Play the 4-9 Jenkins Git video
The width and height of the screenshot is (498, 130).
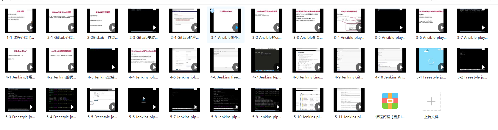359,67
